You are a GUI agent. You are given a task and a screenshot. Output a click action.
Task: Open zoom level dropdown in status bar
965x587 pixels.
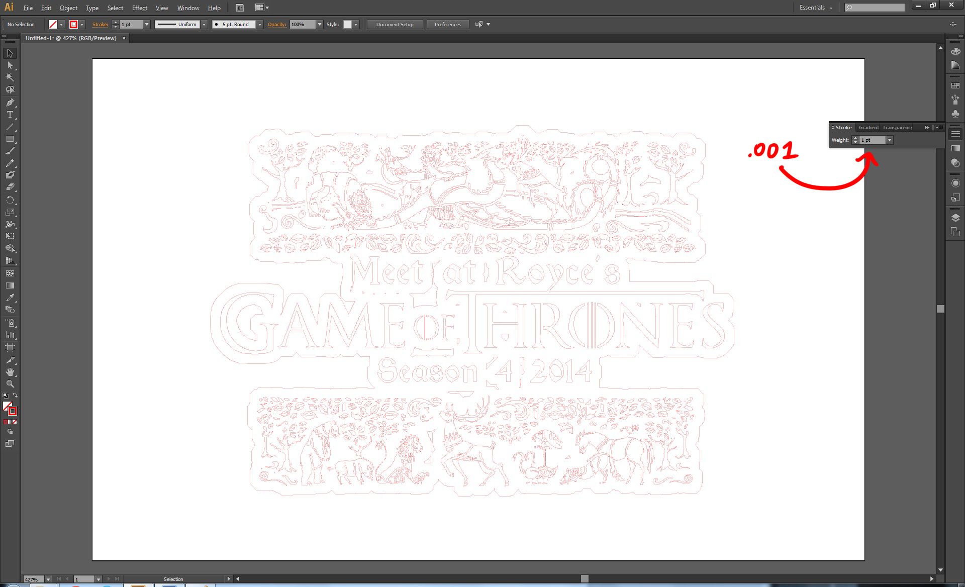pos(48,579)
